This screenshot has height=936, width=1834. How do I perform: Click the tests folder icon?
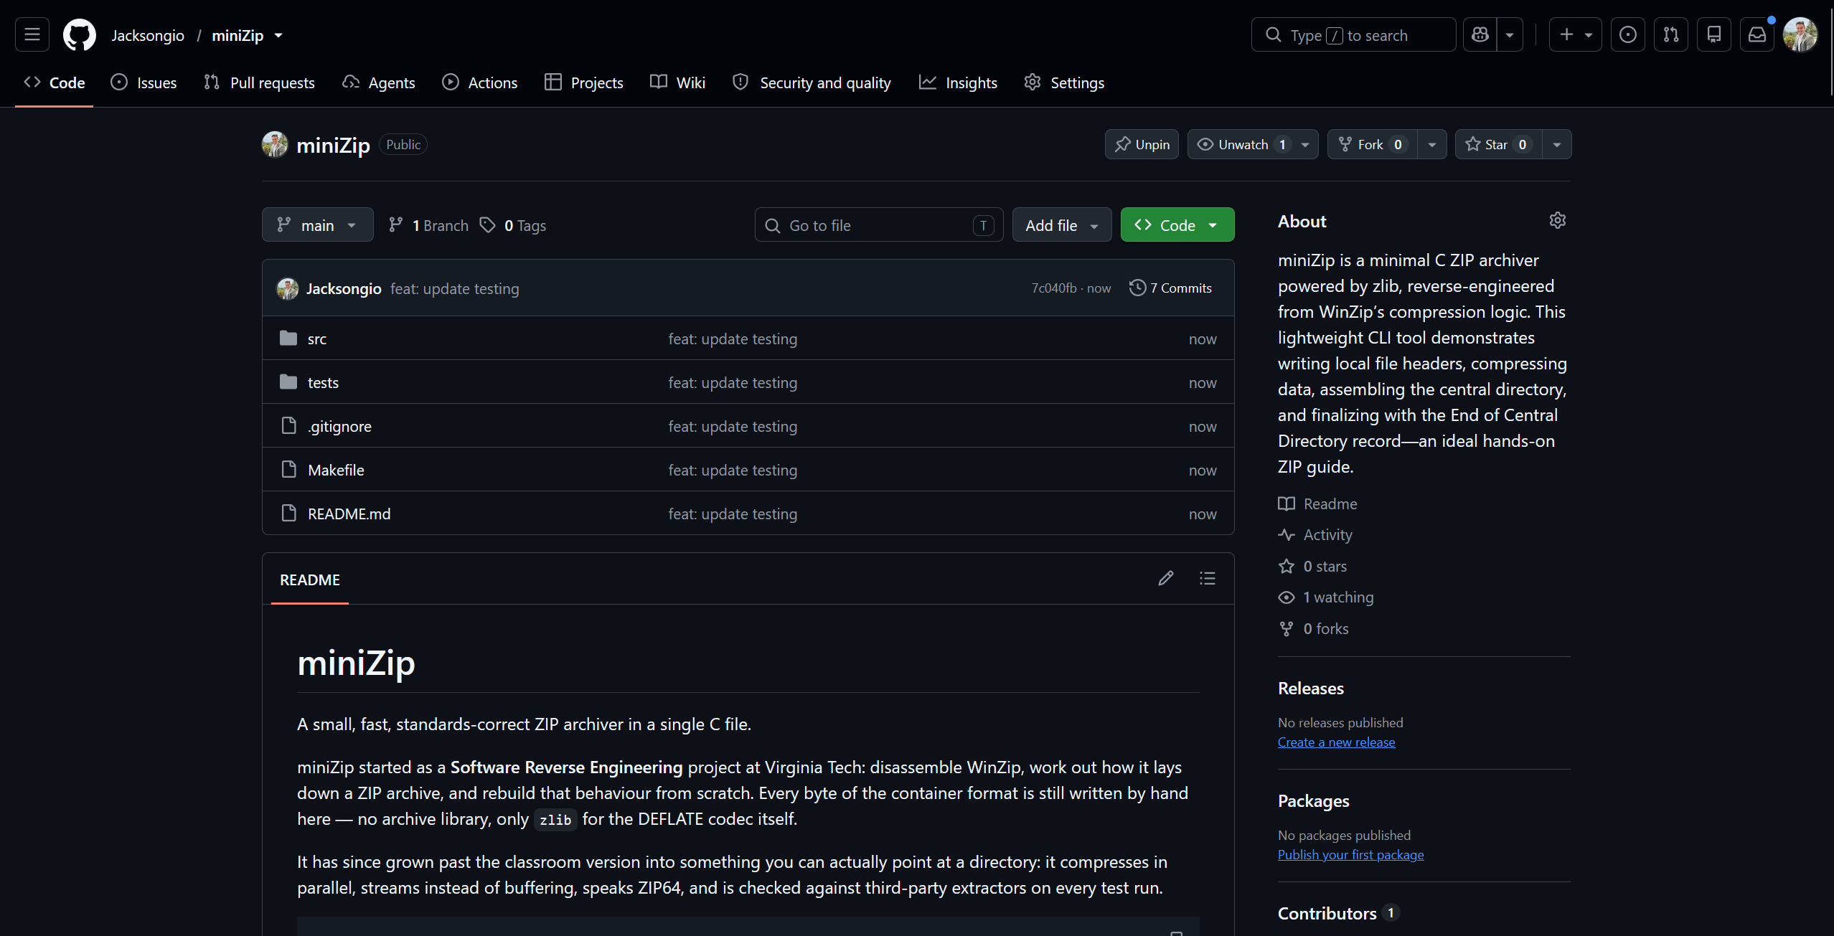288,382
